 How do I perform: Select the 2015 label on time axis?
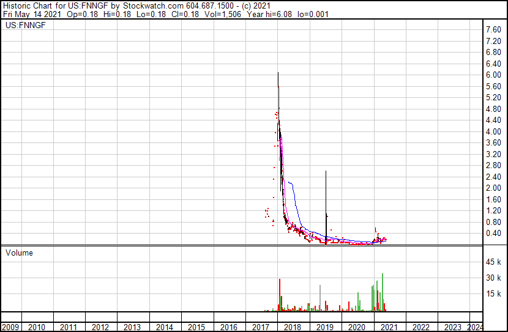coord(196,327)
